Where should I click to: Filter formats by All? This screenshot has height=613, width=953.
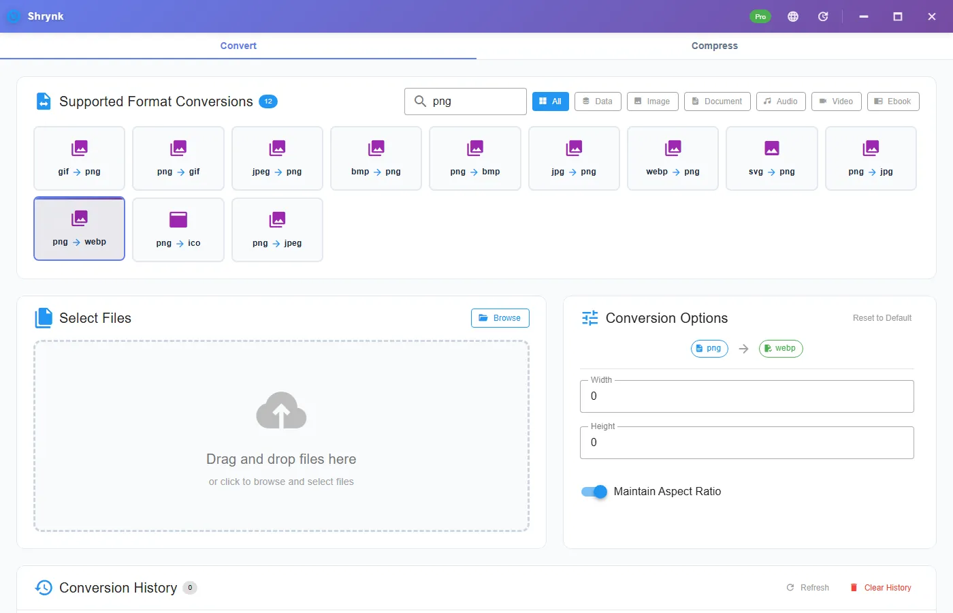pyautogui.click(x=551, y=101)
